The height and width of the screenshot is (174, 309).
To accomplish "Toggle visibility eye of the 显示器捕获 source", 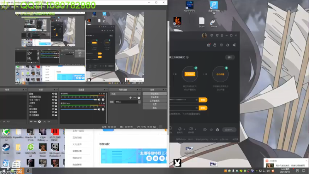I will [53, 115].
